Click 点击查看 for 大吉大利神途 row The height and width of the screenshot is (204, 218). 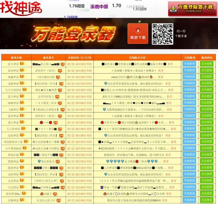coord(207,90)
